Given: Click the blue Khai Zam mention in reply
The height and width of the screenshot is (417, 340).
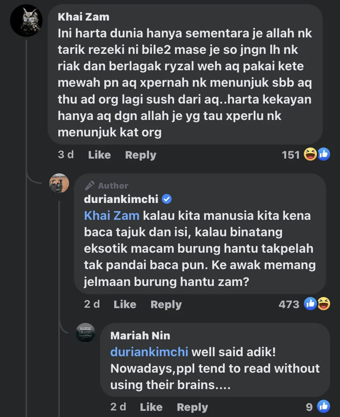Looking at the screenshot, I should (112, 215).
